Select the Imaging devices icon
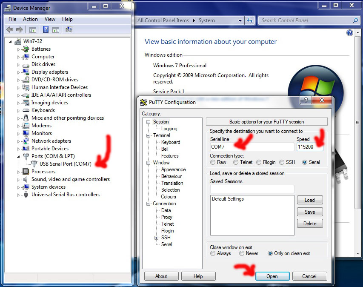Screen dimensions: 363x287 click(x=26, y=102)
